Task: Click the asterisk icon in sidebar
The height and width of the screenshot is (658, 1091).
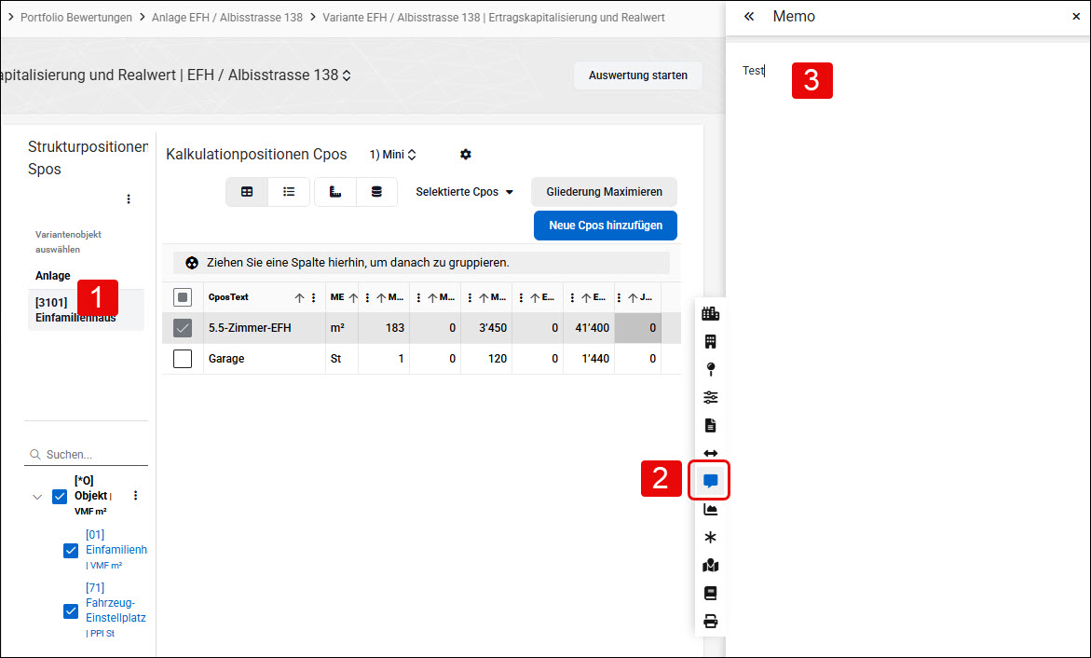Action: click(710, 537)
